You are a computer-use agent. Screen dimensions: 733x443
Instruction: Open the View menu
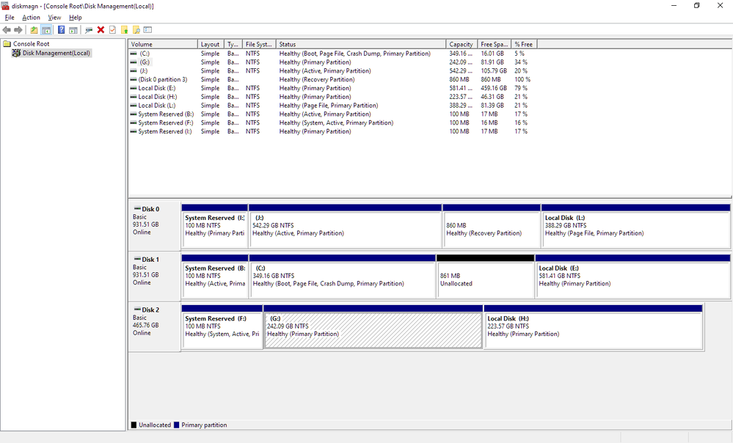54,18
